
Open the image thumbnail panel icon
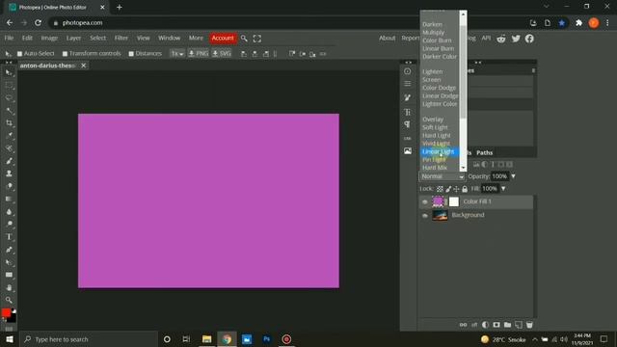coord(408,151)
